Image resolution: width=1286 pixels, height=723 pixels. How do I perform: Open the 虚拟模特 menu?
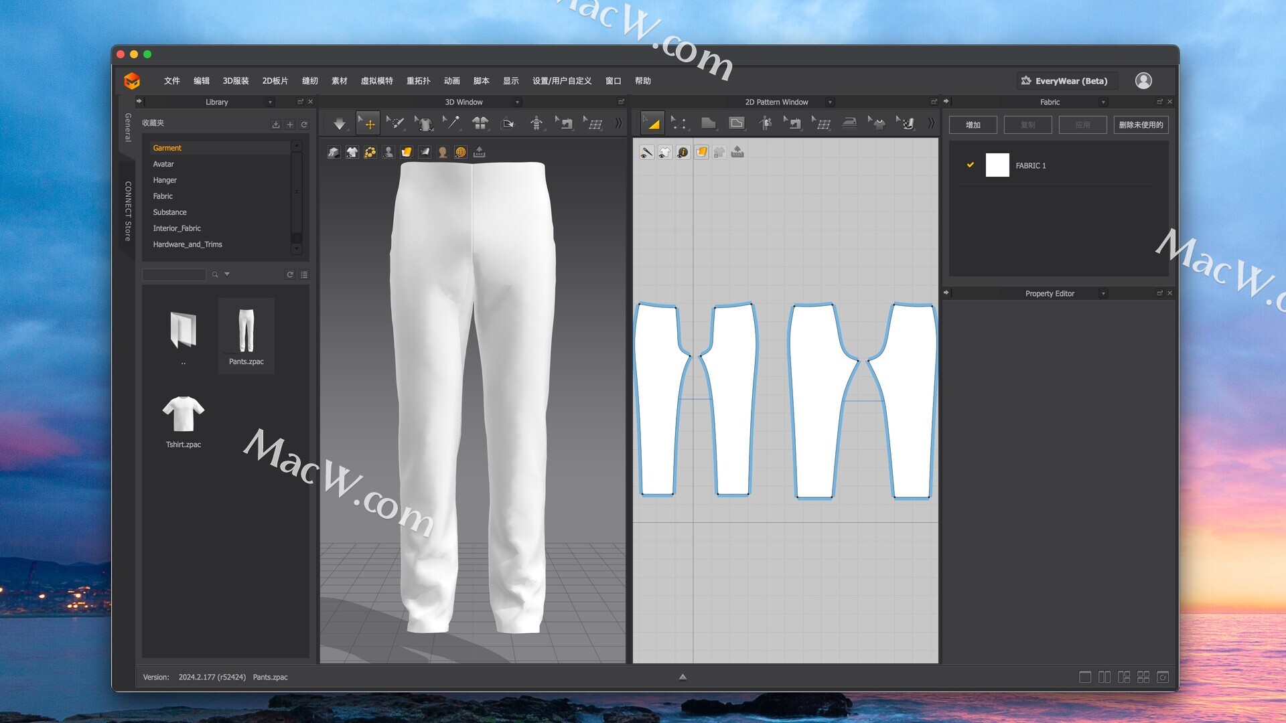click(x=376, y=81)
